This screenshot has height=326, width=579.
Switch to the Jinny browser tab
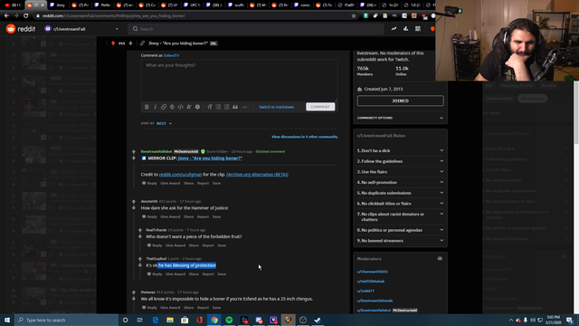click(58, 5)
